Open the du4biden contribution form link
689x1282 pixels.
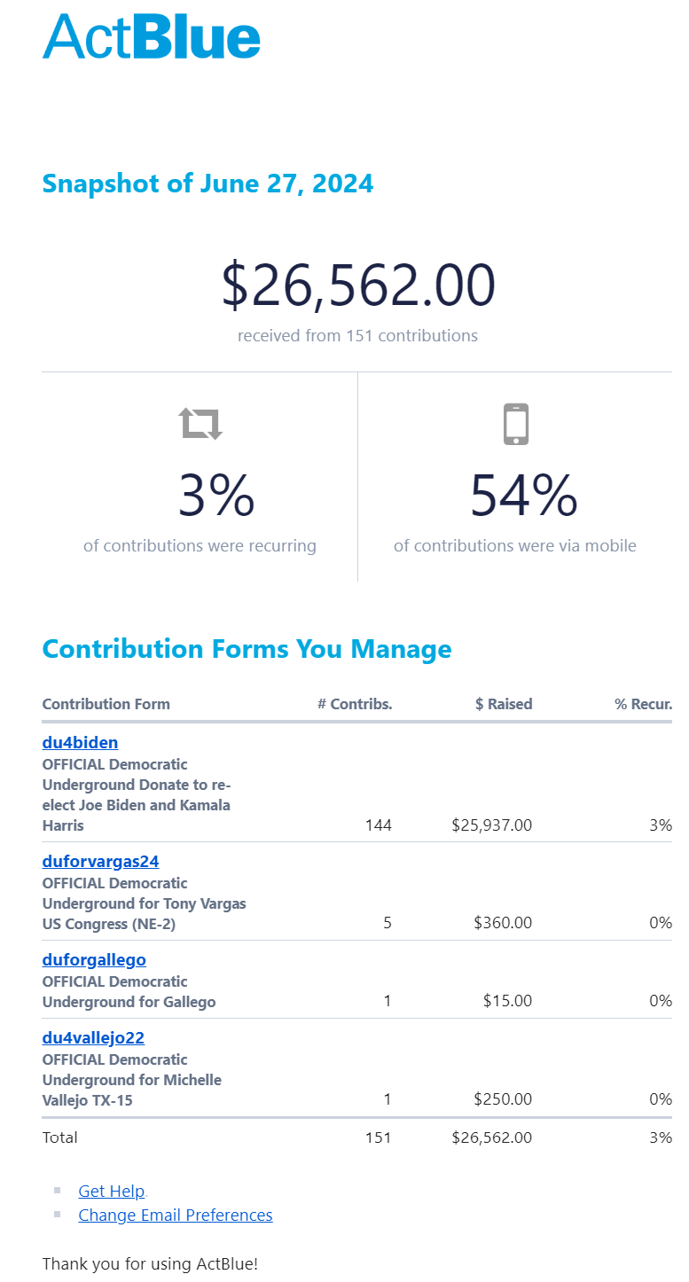click(80, 742)
